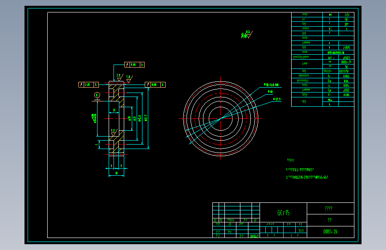Viewport: 386px width, 250px height.
Task: Click the 2.8175 value in parameter table
Action: (346, 48)
